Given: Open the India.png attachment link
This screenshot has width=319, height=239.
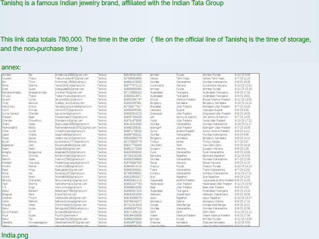Looking at the screenshot, I should click(x=15, y=235).
